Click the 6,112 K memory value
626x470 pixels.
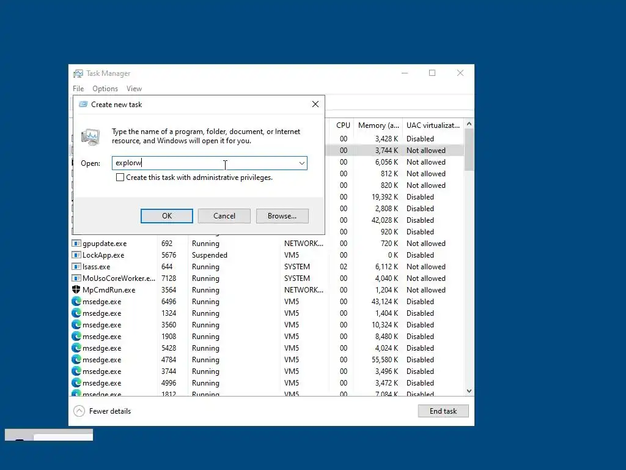[386, 267]
